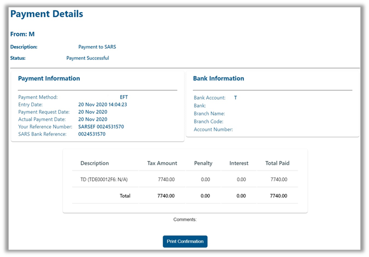The image size is (369, 257).
Task: Select the 'Payment to SARS' description value
Action: click(97, 47)
